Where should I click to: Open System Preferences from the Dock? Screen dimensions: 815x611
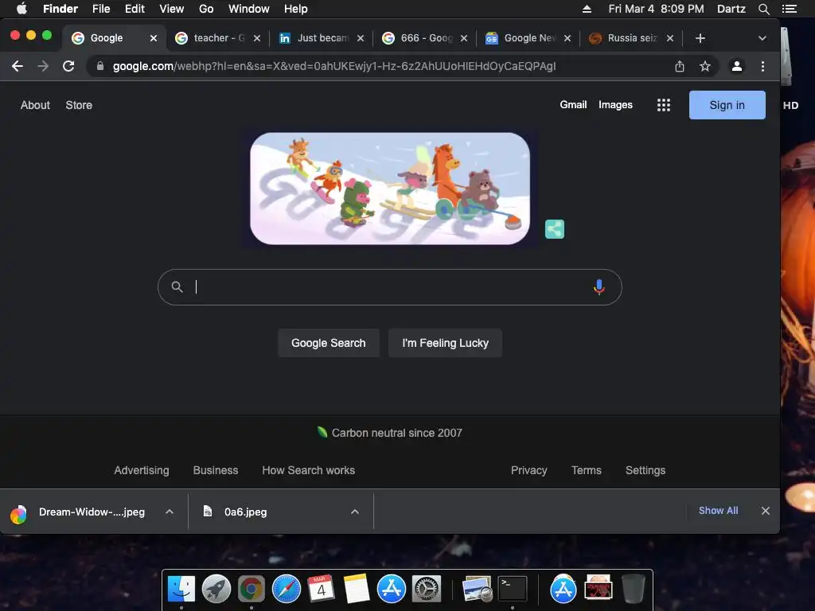(x=427, y=590)
